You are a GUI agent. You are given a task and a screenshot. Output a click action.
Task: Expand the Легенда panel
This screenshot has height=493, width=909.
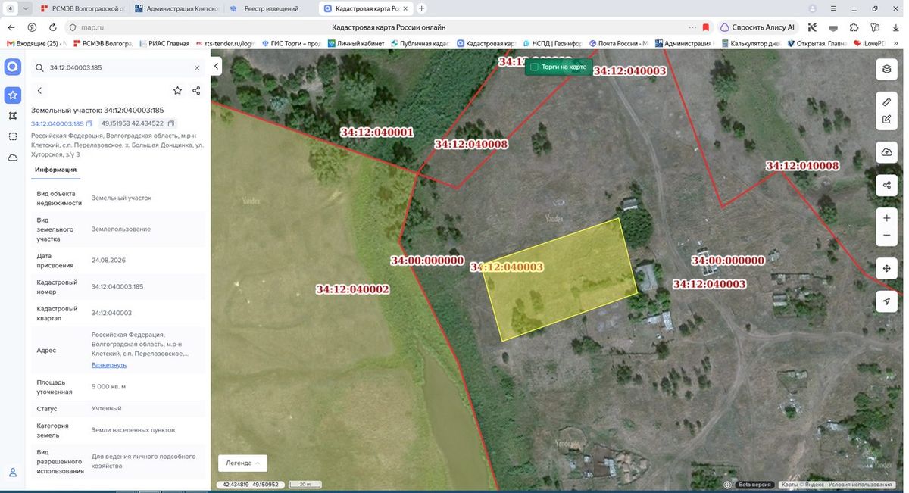(242, 463)
